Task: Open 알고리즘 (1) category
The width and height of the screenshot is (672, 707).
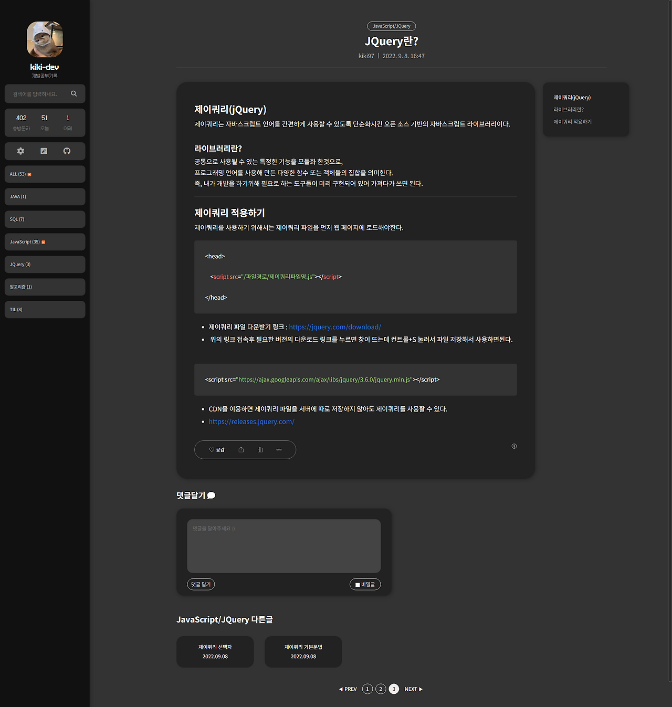Action: click(45, 287)
